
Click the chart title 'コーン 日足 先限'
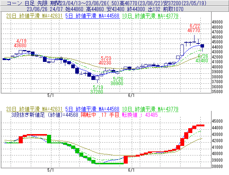click(28, 3)
